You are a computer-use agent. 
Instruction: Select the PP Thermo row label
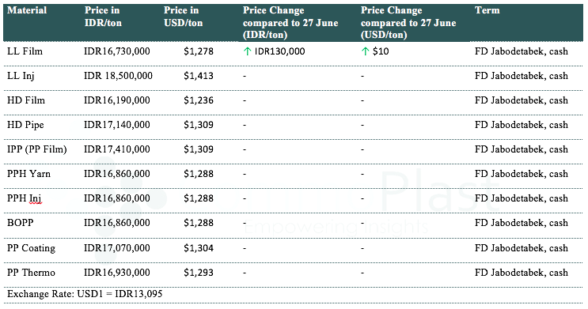pos(31,273)
